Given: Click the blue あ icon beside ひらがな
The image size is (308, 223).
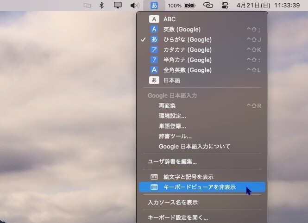Looking at the screenshot, I should pyautogui.click(x=154, y=39).
